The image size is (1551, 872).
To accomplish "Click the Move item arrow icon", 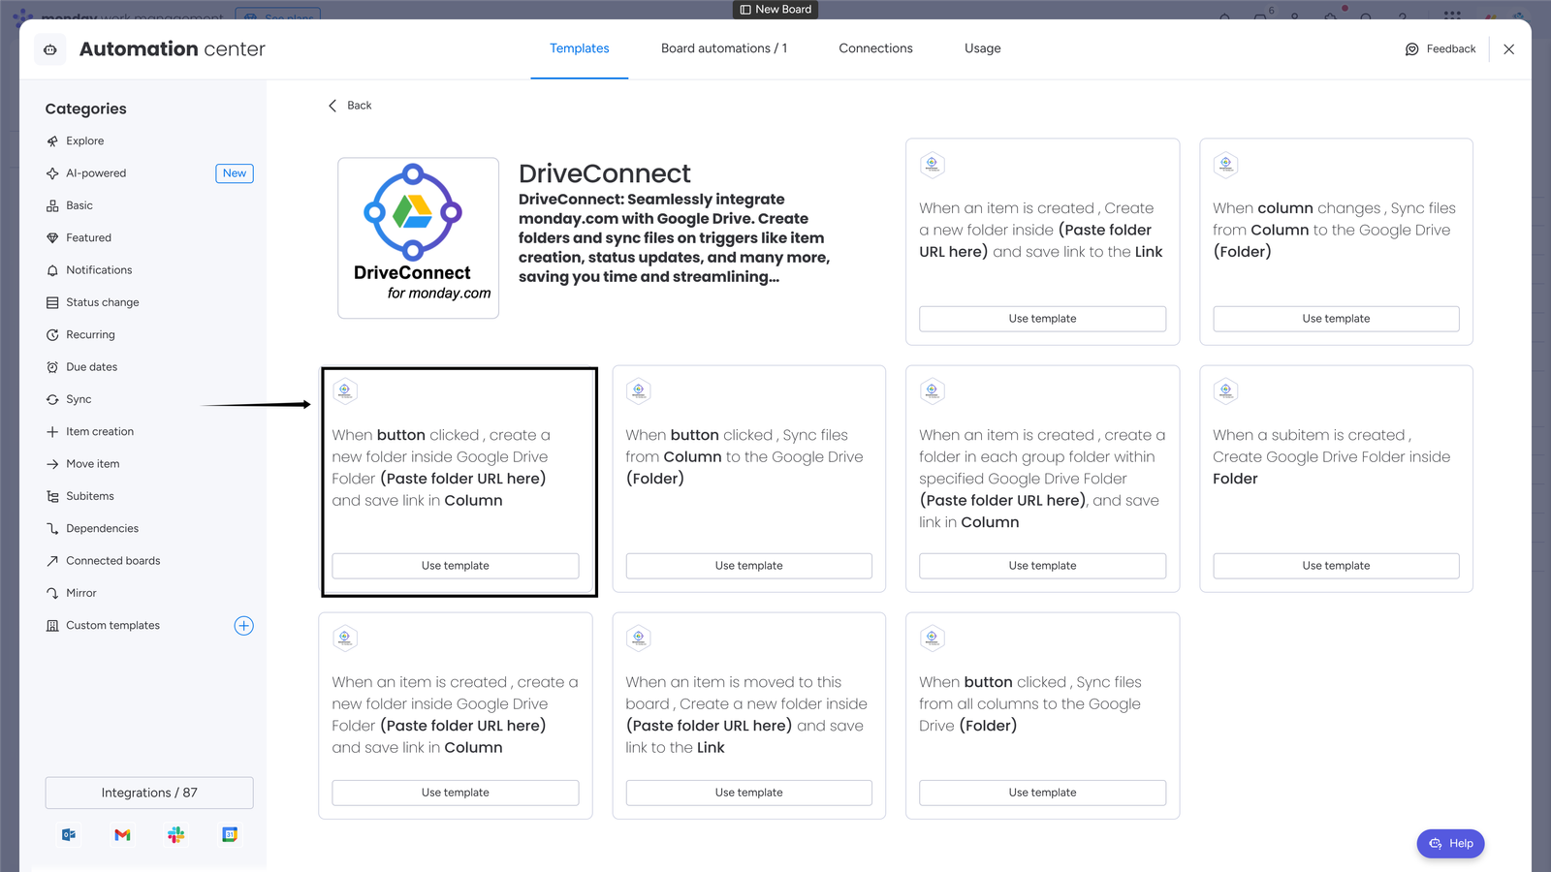I will 52,464.
